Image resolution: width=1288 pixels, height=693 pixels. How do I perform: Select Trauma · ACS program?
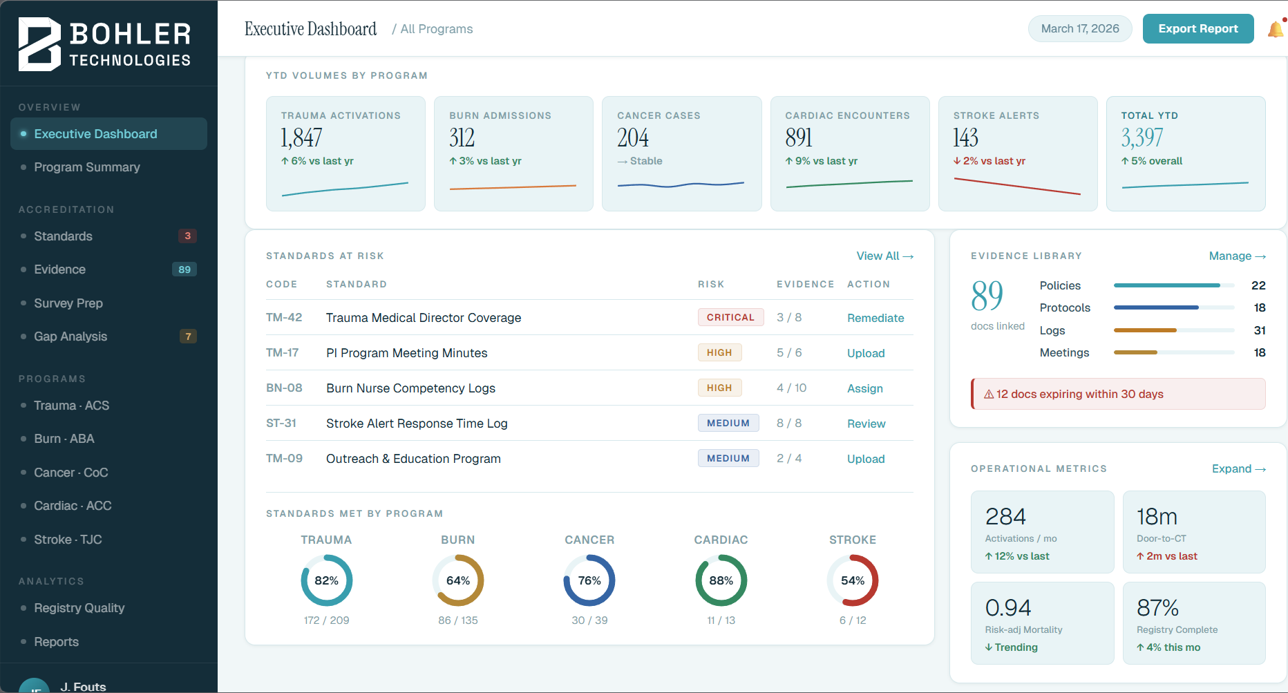(x=108, y=406)
